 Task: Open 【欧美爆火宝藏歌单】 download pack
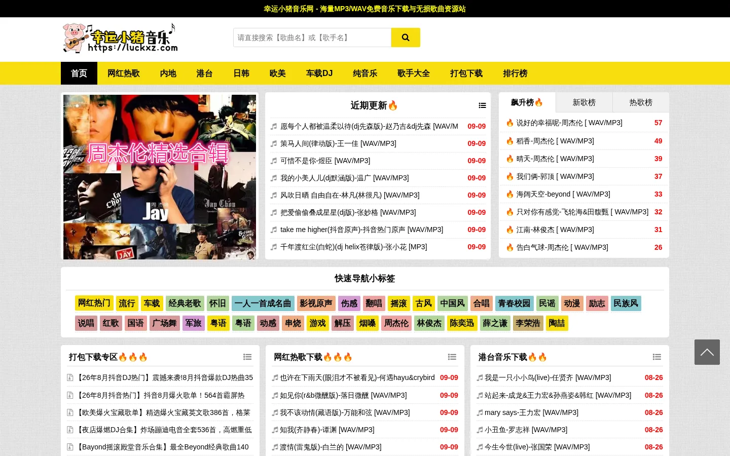click(x=164, y=412)
